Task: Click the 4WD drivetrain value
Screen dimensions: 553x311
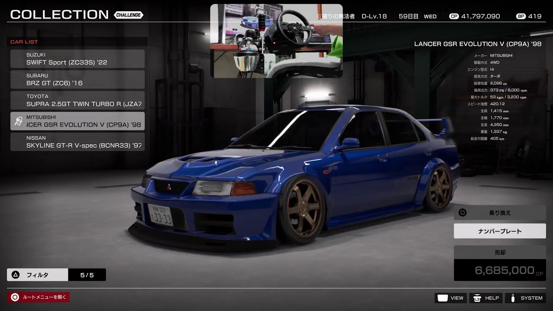Action: (x=495, y=63)
